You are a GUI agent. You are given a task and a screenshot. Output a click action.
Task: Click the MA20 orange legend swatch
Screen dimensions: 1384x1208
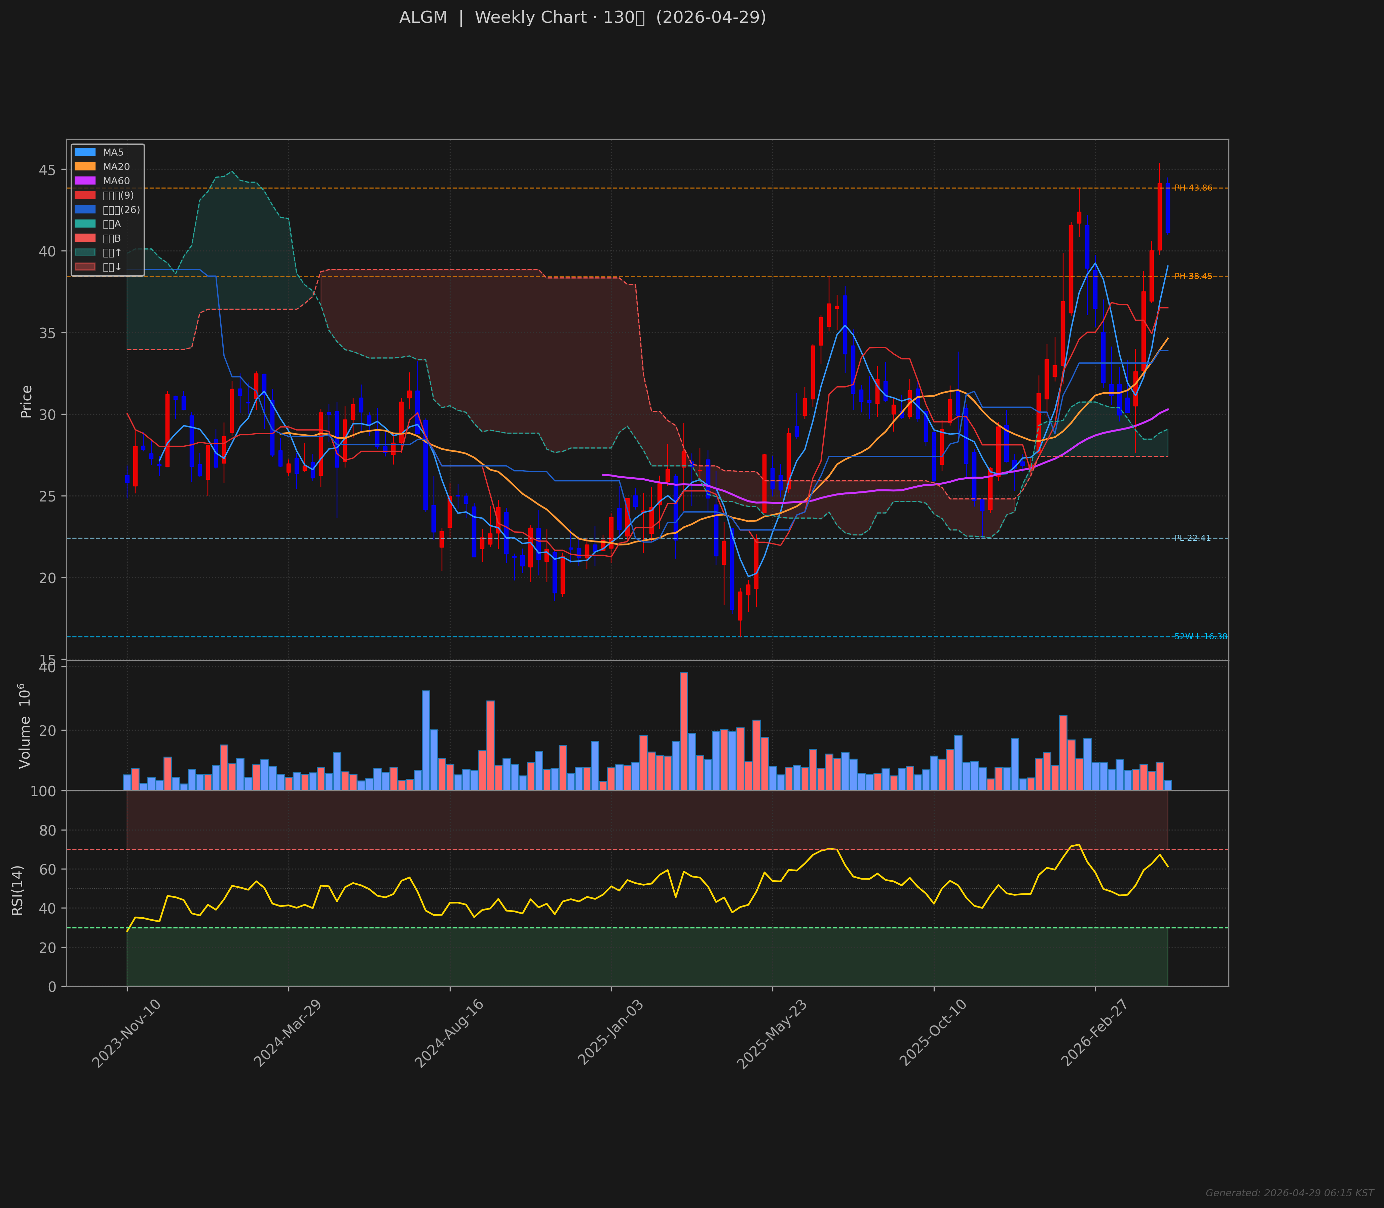tap(85, 166)
